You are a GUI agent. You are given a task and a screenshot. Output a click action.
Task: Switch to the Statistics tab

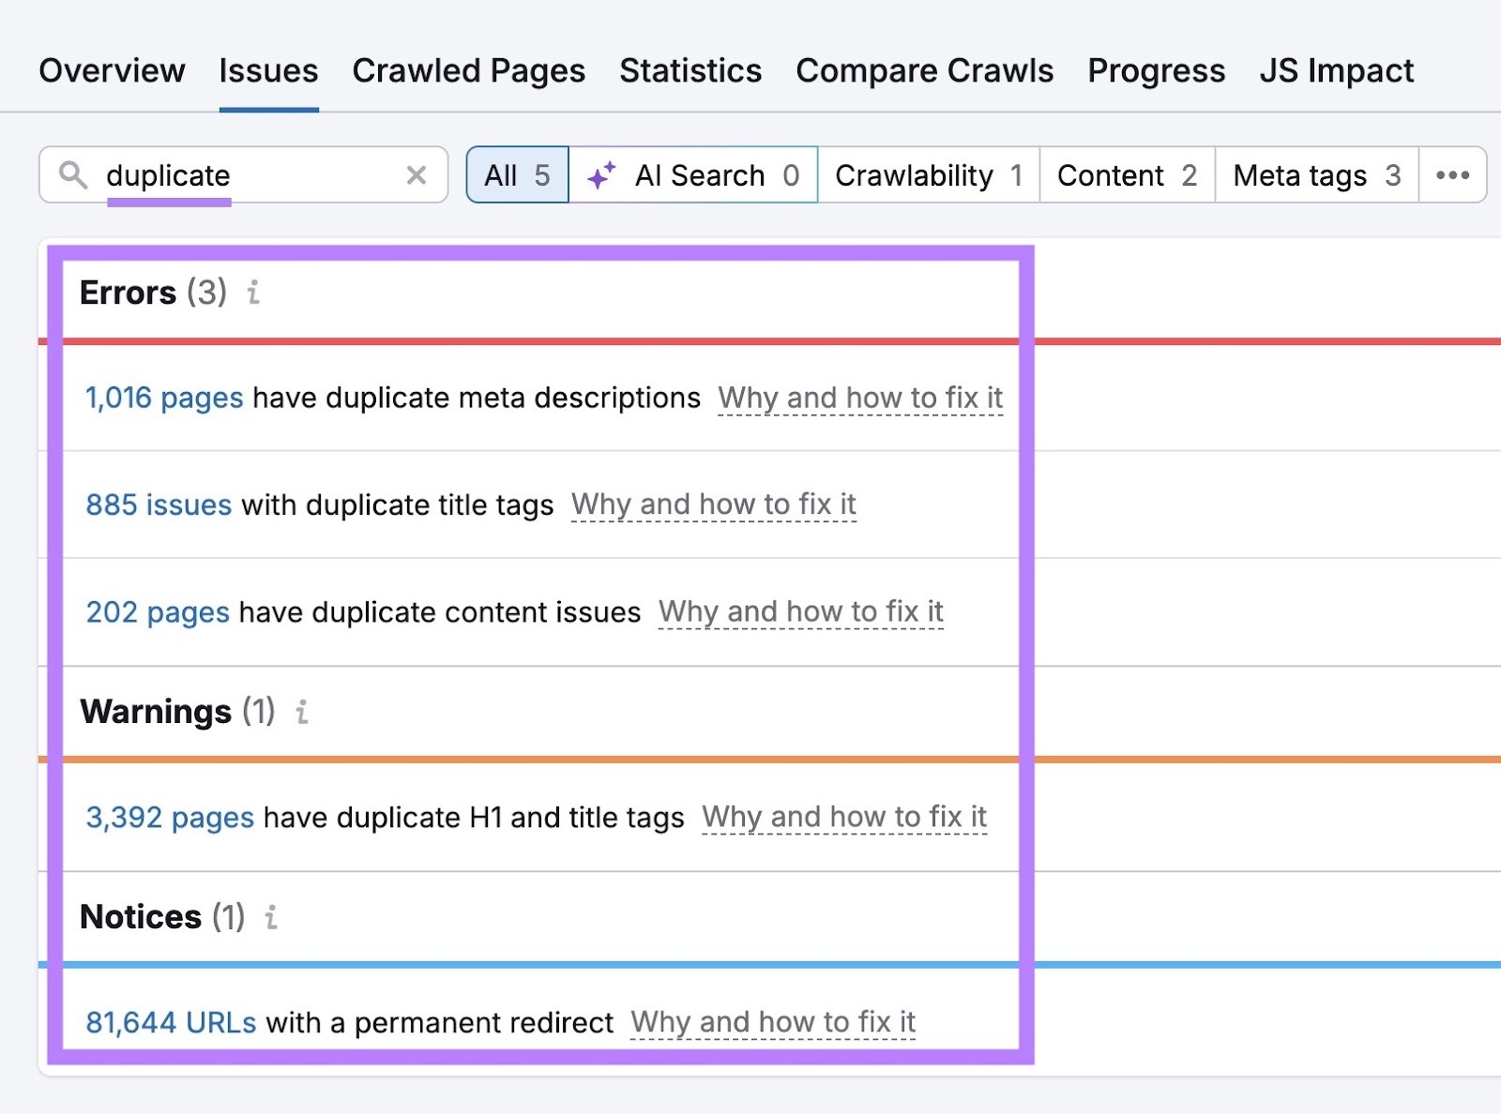(690, 70)
